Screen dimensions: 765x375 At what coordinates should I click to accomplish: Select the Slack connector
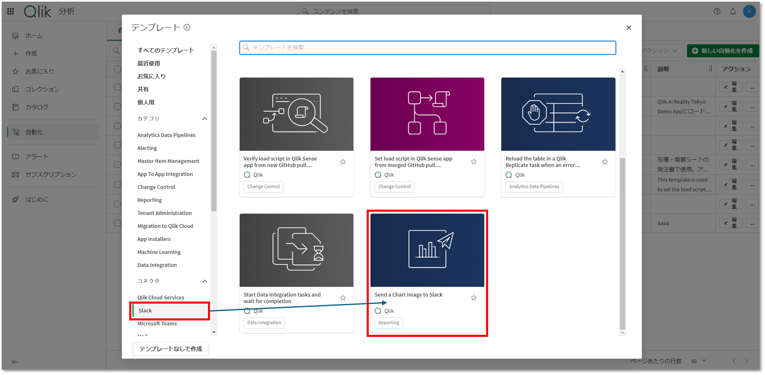tap(170, 311)
